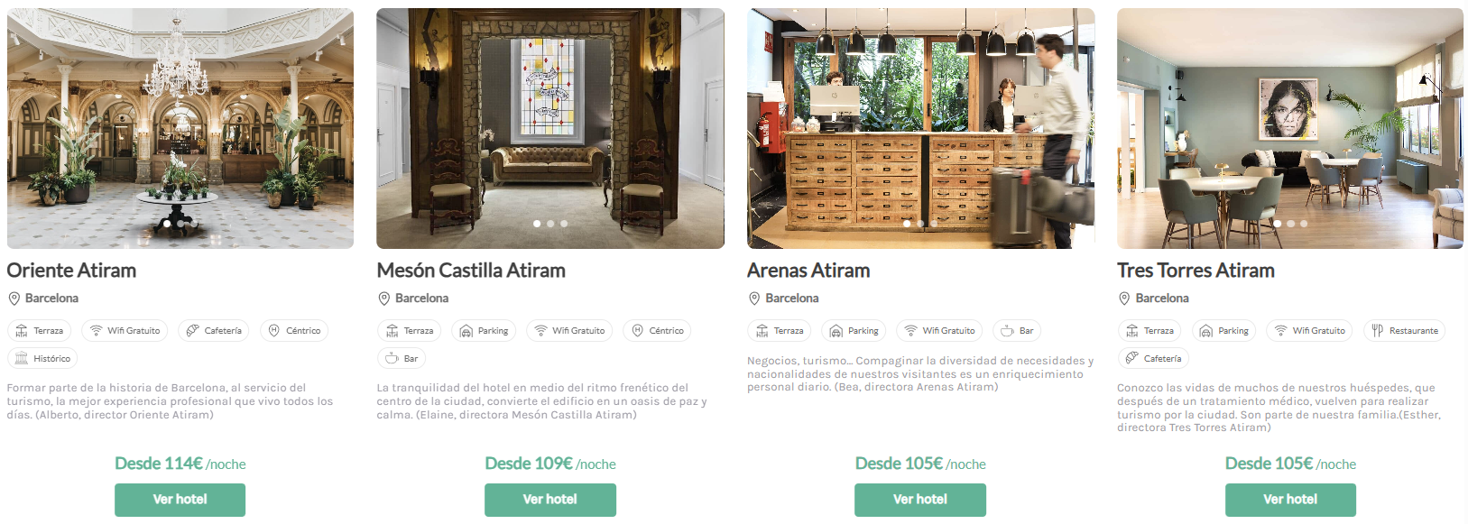Select third carousel dot on Tres Torres photo
This screenshot has width=1468, height=524.
click(x=1304, y=224)
